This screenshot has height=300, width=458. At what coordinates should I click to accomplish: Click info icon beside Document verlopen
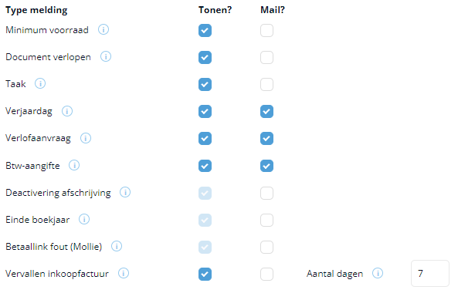coord(106,56)
